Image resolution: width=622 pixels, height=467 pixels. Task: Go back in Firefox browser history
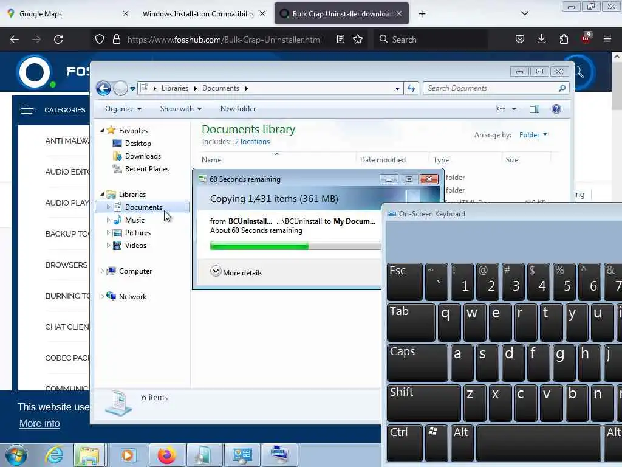click(15, 40)
